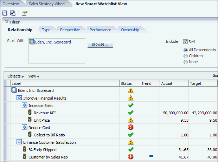Image resolution: width=218 pixels, height=162 pixels.
Task: Click the red critical status for Reduce Cost
Action: (x=130, y=127)
